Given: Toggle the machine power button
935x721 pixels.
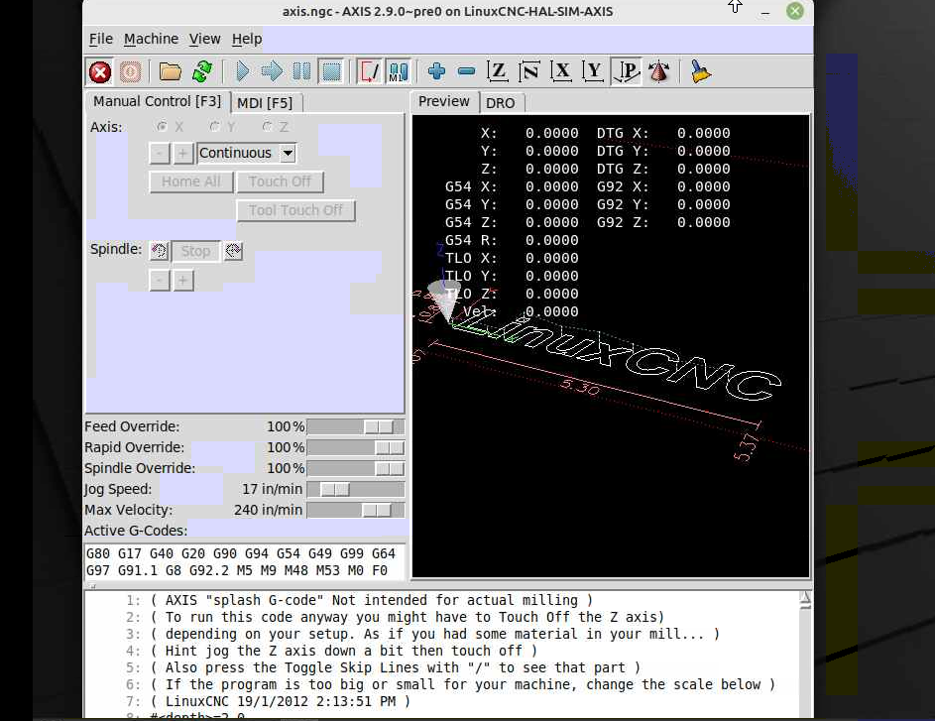Looking at the screenshot, I should pos(130,72).
